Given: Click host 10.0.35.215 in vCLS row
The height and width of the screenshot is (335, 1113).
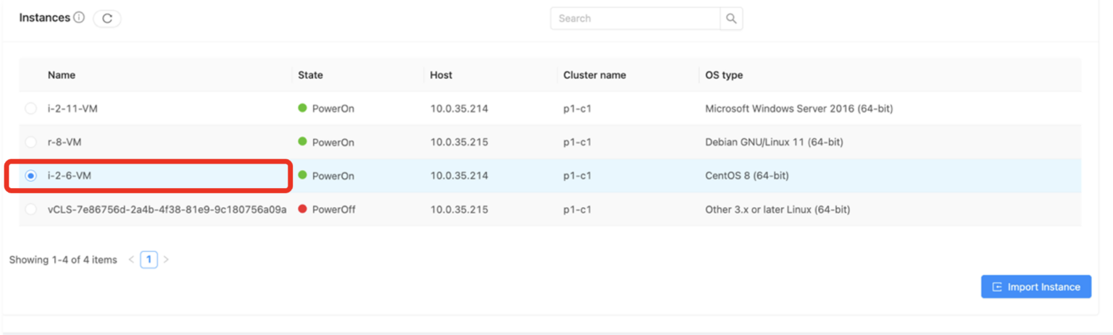Looking at the screenshot, I should 459,209.
